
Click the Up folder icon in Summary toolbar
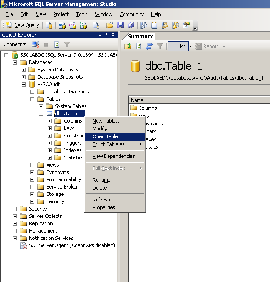[x=128, y=46]
